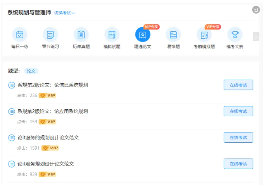Start 在线考试 for 论应用系统规划
265x188 pixels.
238,111
